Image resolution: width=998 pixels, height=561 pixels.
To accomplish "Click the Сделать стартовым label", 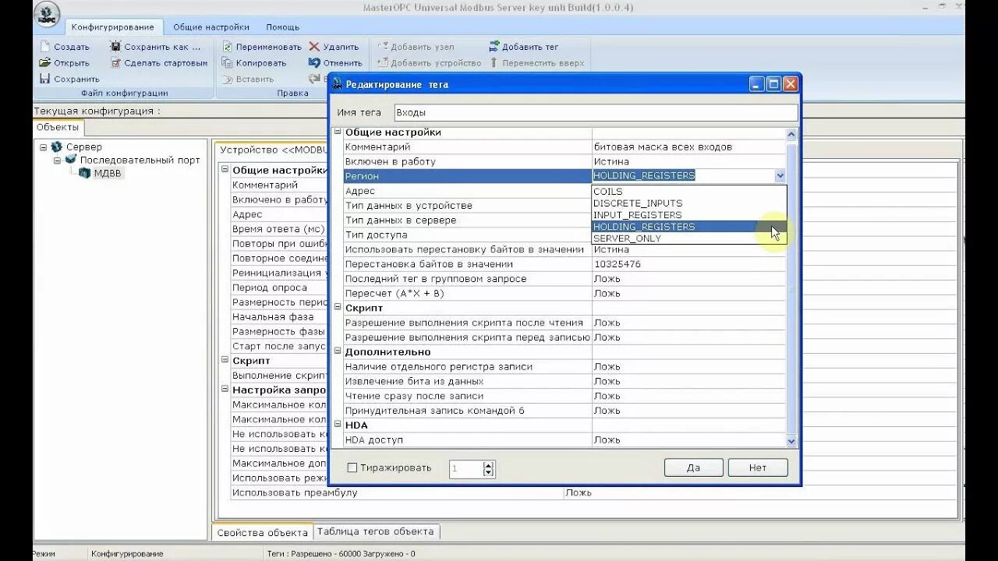I will tap(166, 63).
